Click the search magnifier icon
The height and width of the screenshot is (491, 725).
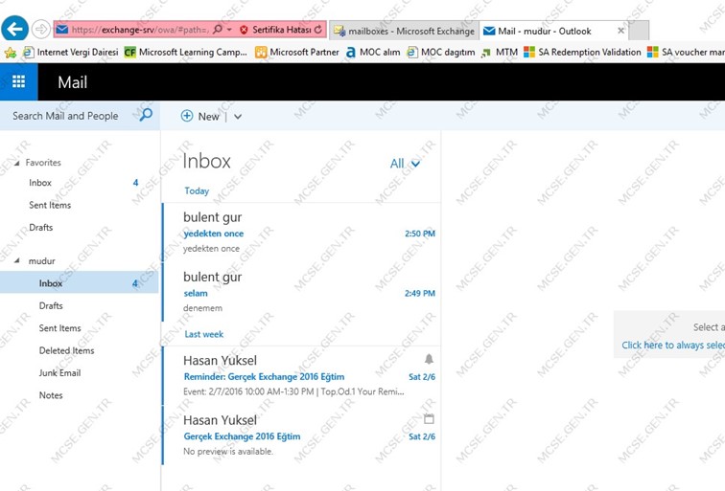point(146,115)
